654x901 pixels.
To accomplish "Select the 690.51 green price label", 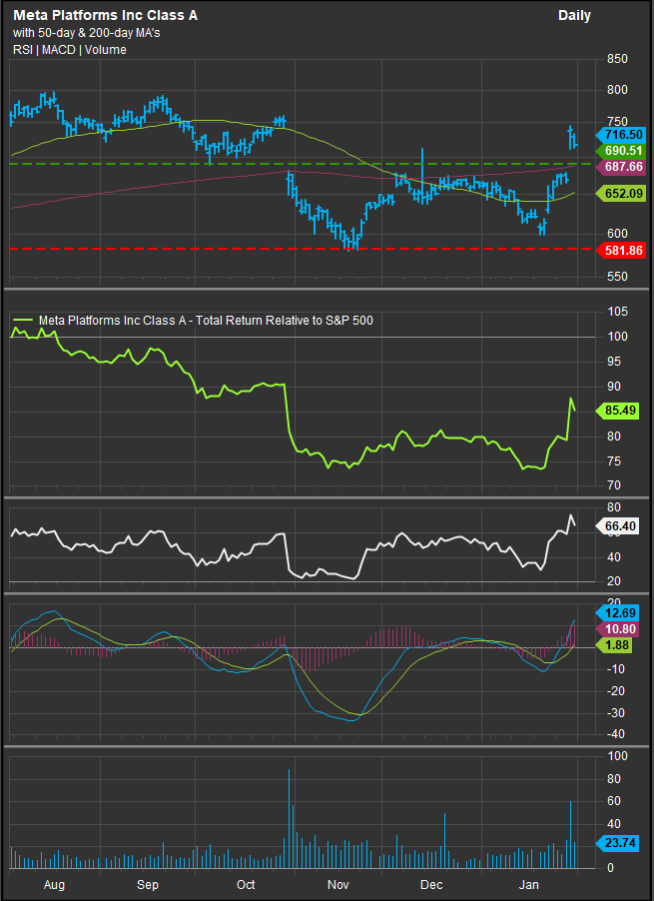I will click(x=623, y=150).
